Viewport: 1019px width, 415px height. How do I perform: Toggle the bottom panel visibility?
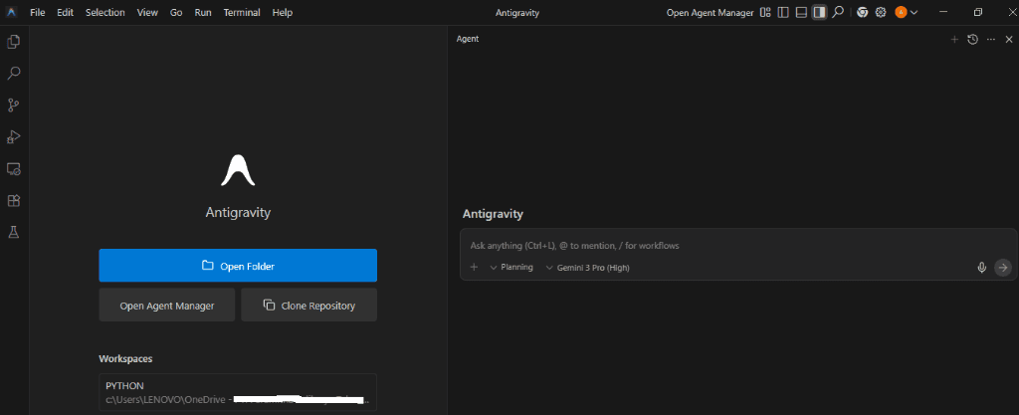[x=801, y=12]
